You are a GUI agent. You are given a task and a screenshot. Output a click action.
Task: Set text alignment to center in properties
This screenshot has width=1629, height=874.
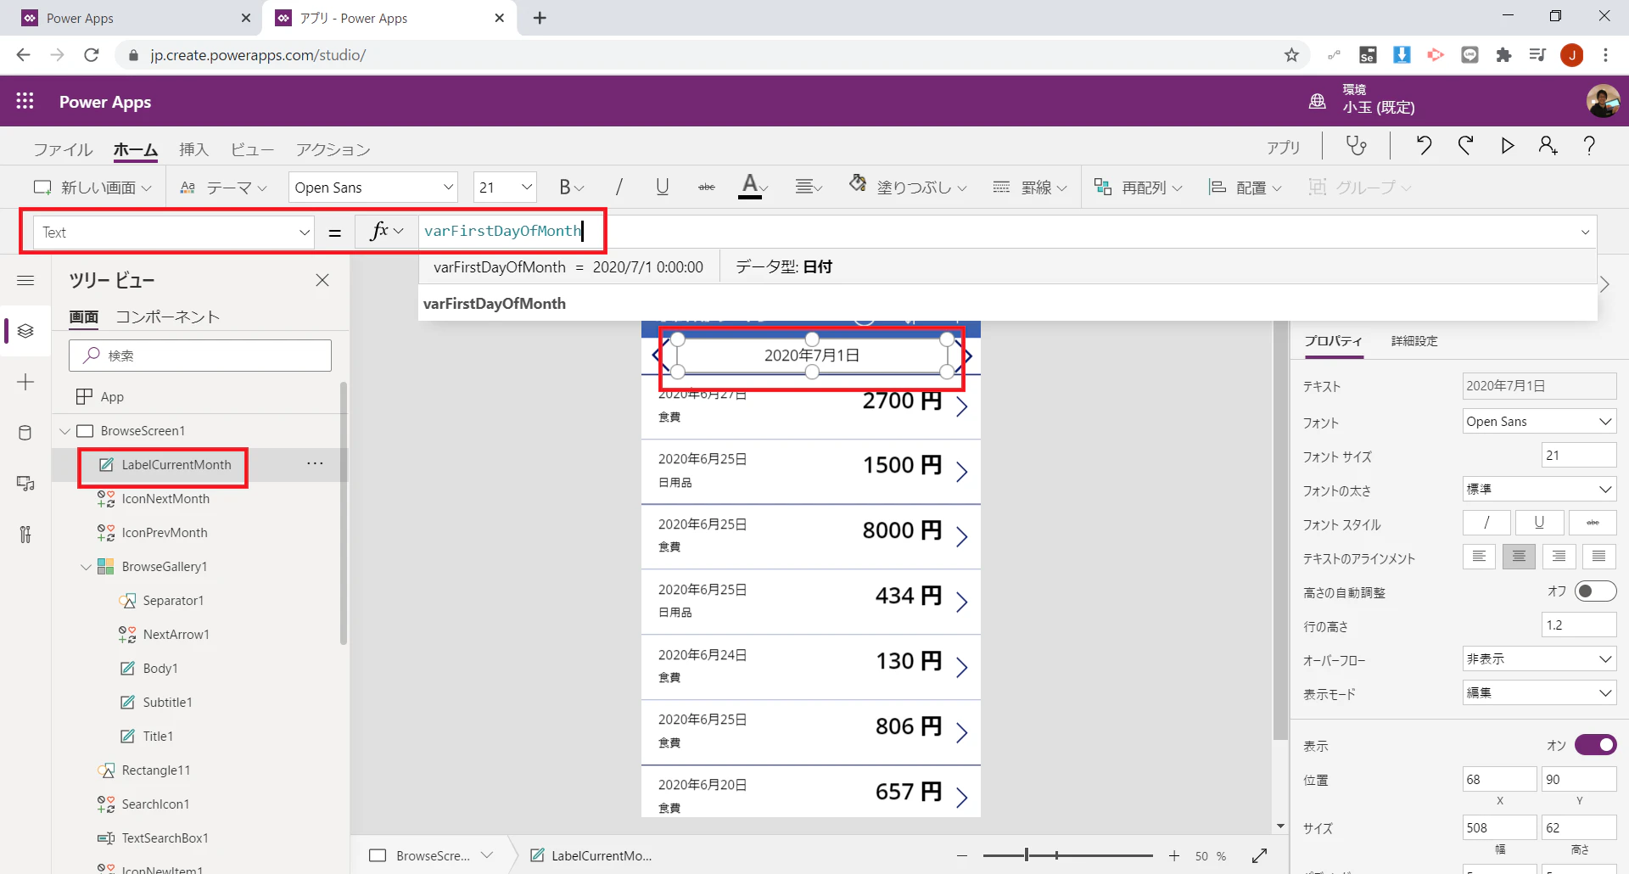pos(1519,557)
